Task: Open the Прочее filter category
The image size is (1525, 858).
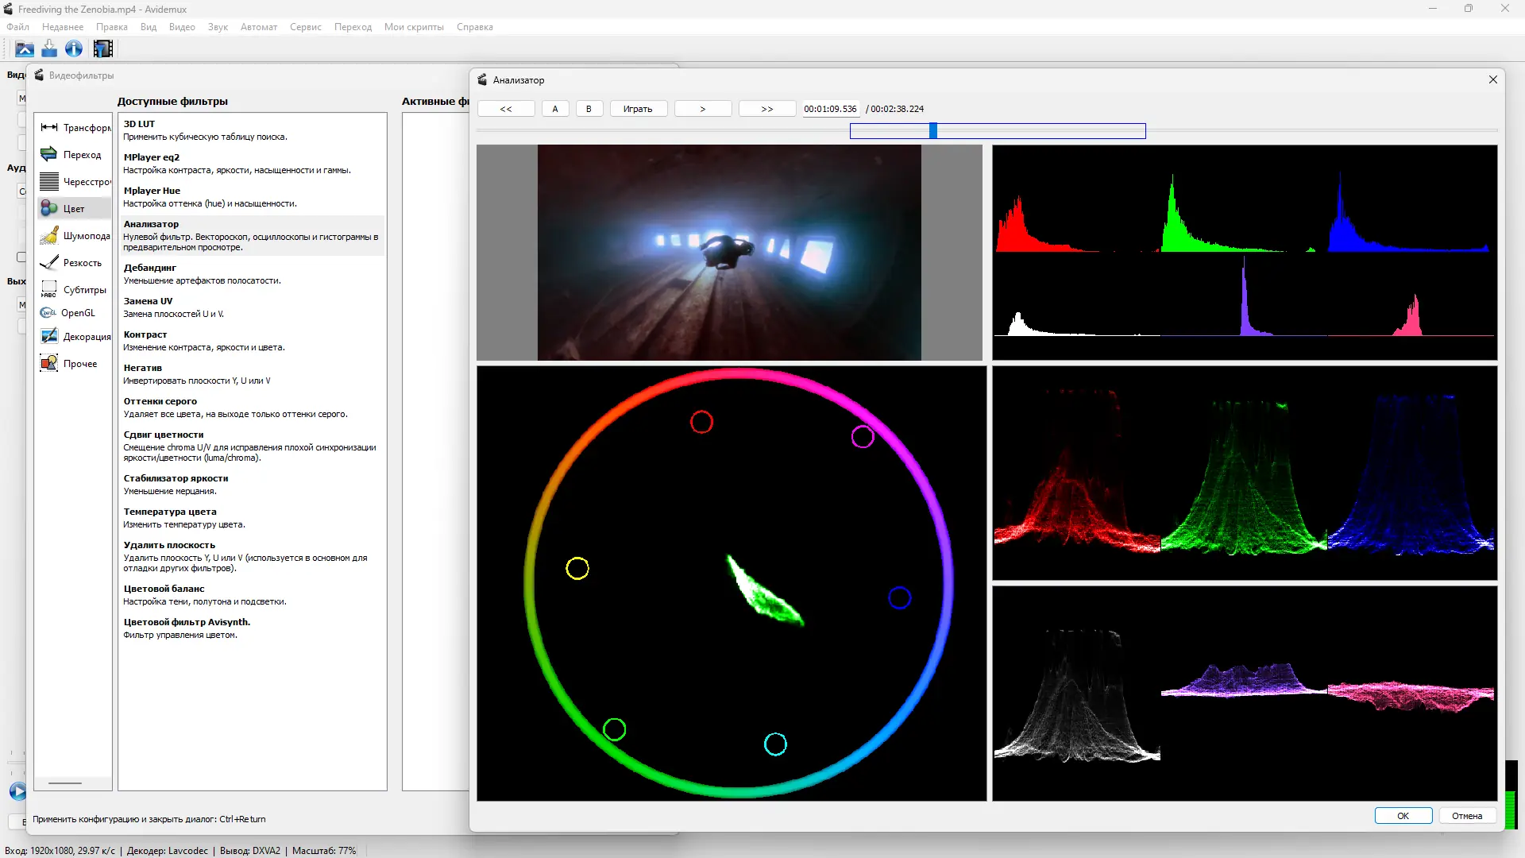Action: (x=79, y=364)
